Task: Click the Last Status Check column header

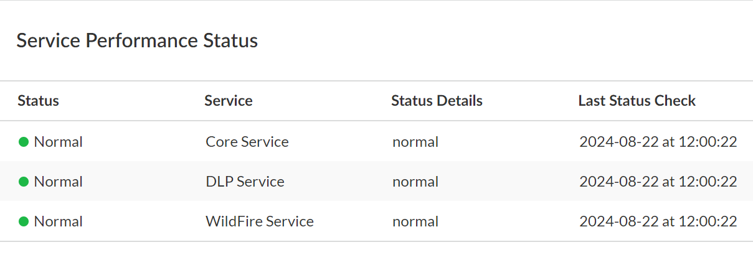Action: click(x=637, y=101)
